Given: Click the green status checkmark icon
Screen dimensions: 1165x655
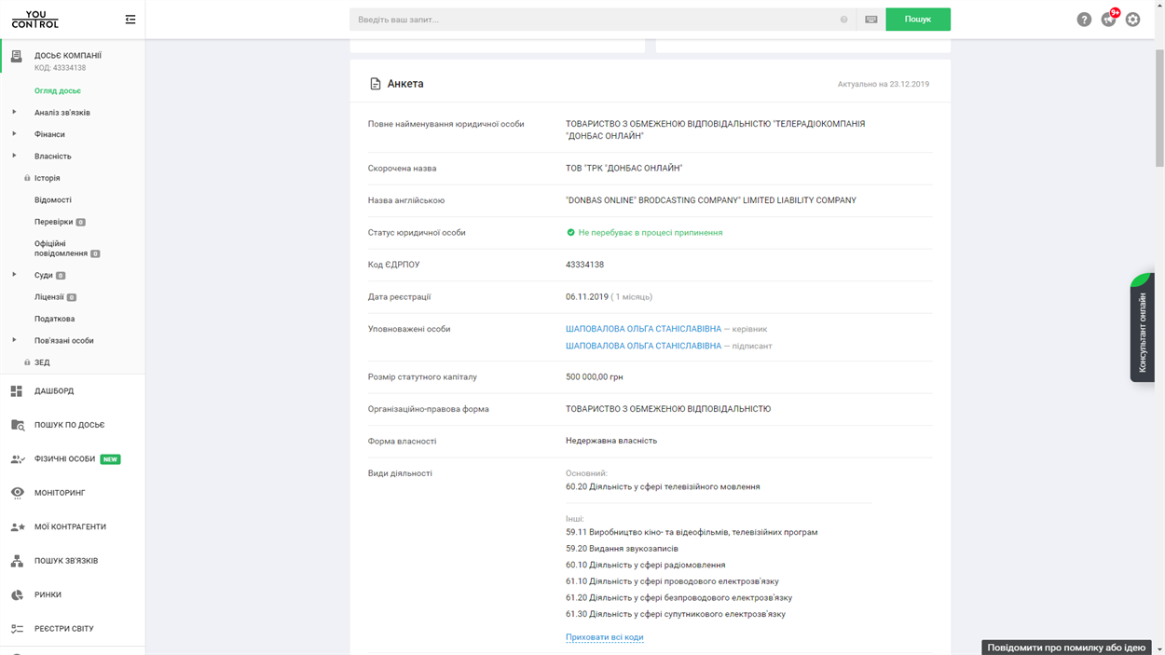Looking at the screenshot, I should tap(570, 233).
